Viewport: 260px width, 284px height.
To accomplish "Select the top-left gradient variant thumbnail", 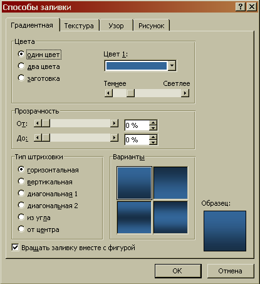I will click(134, 183).
